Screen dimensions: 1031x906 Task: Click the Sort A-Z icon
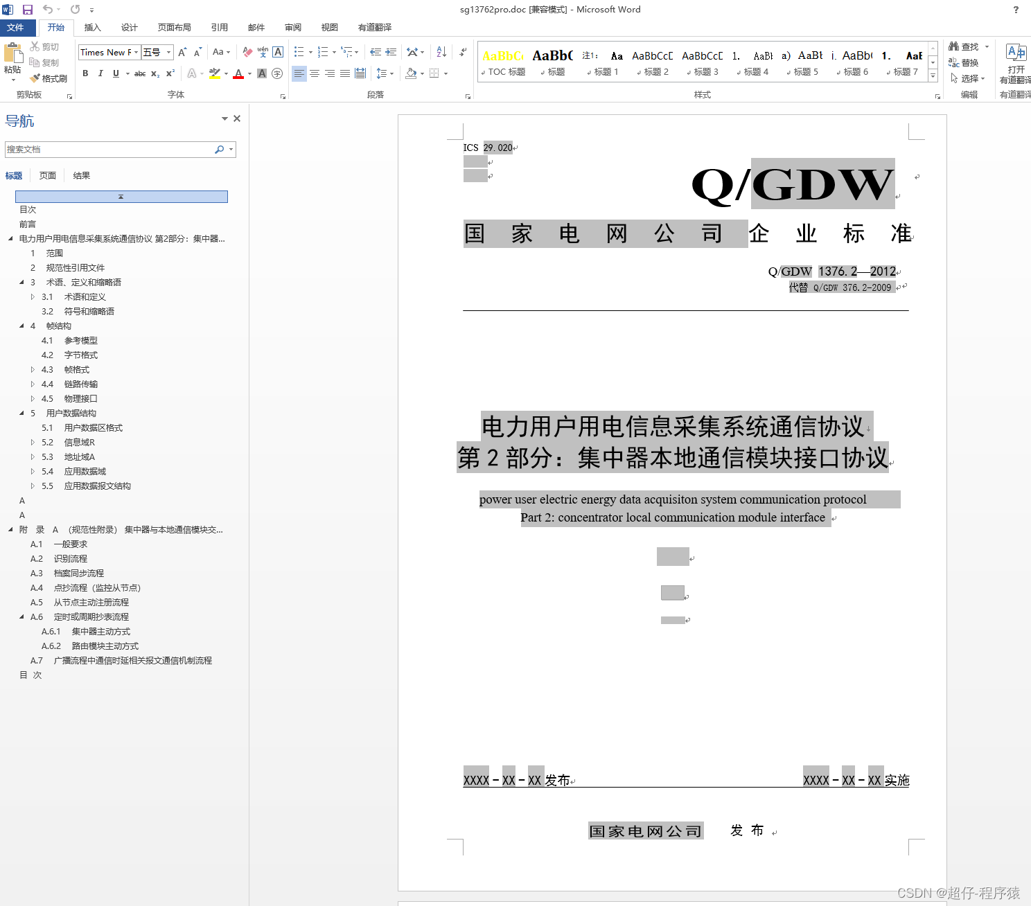[441, 52]
